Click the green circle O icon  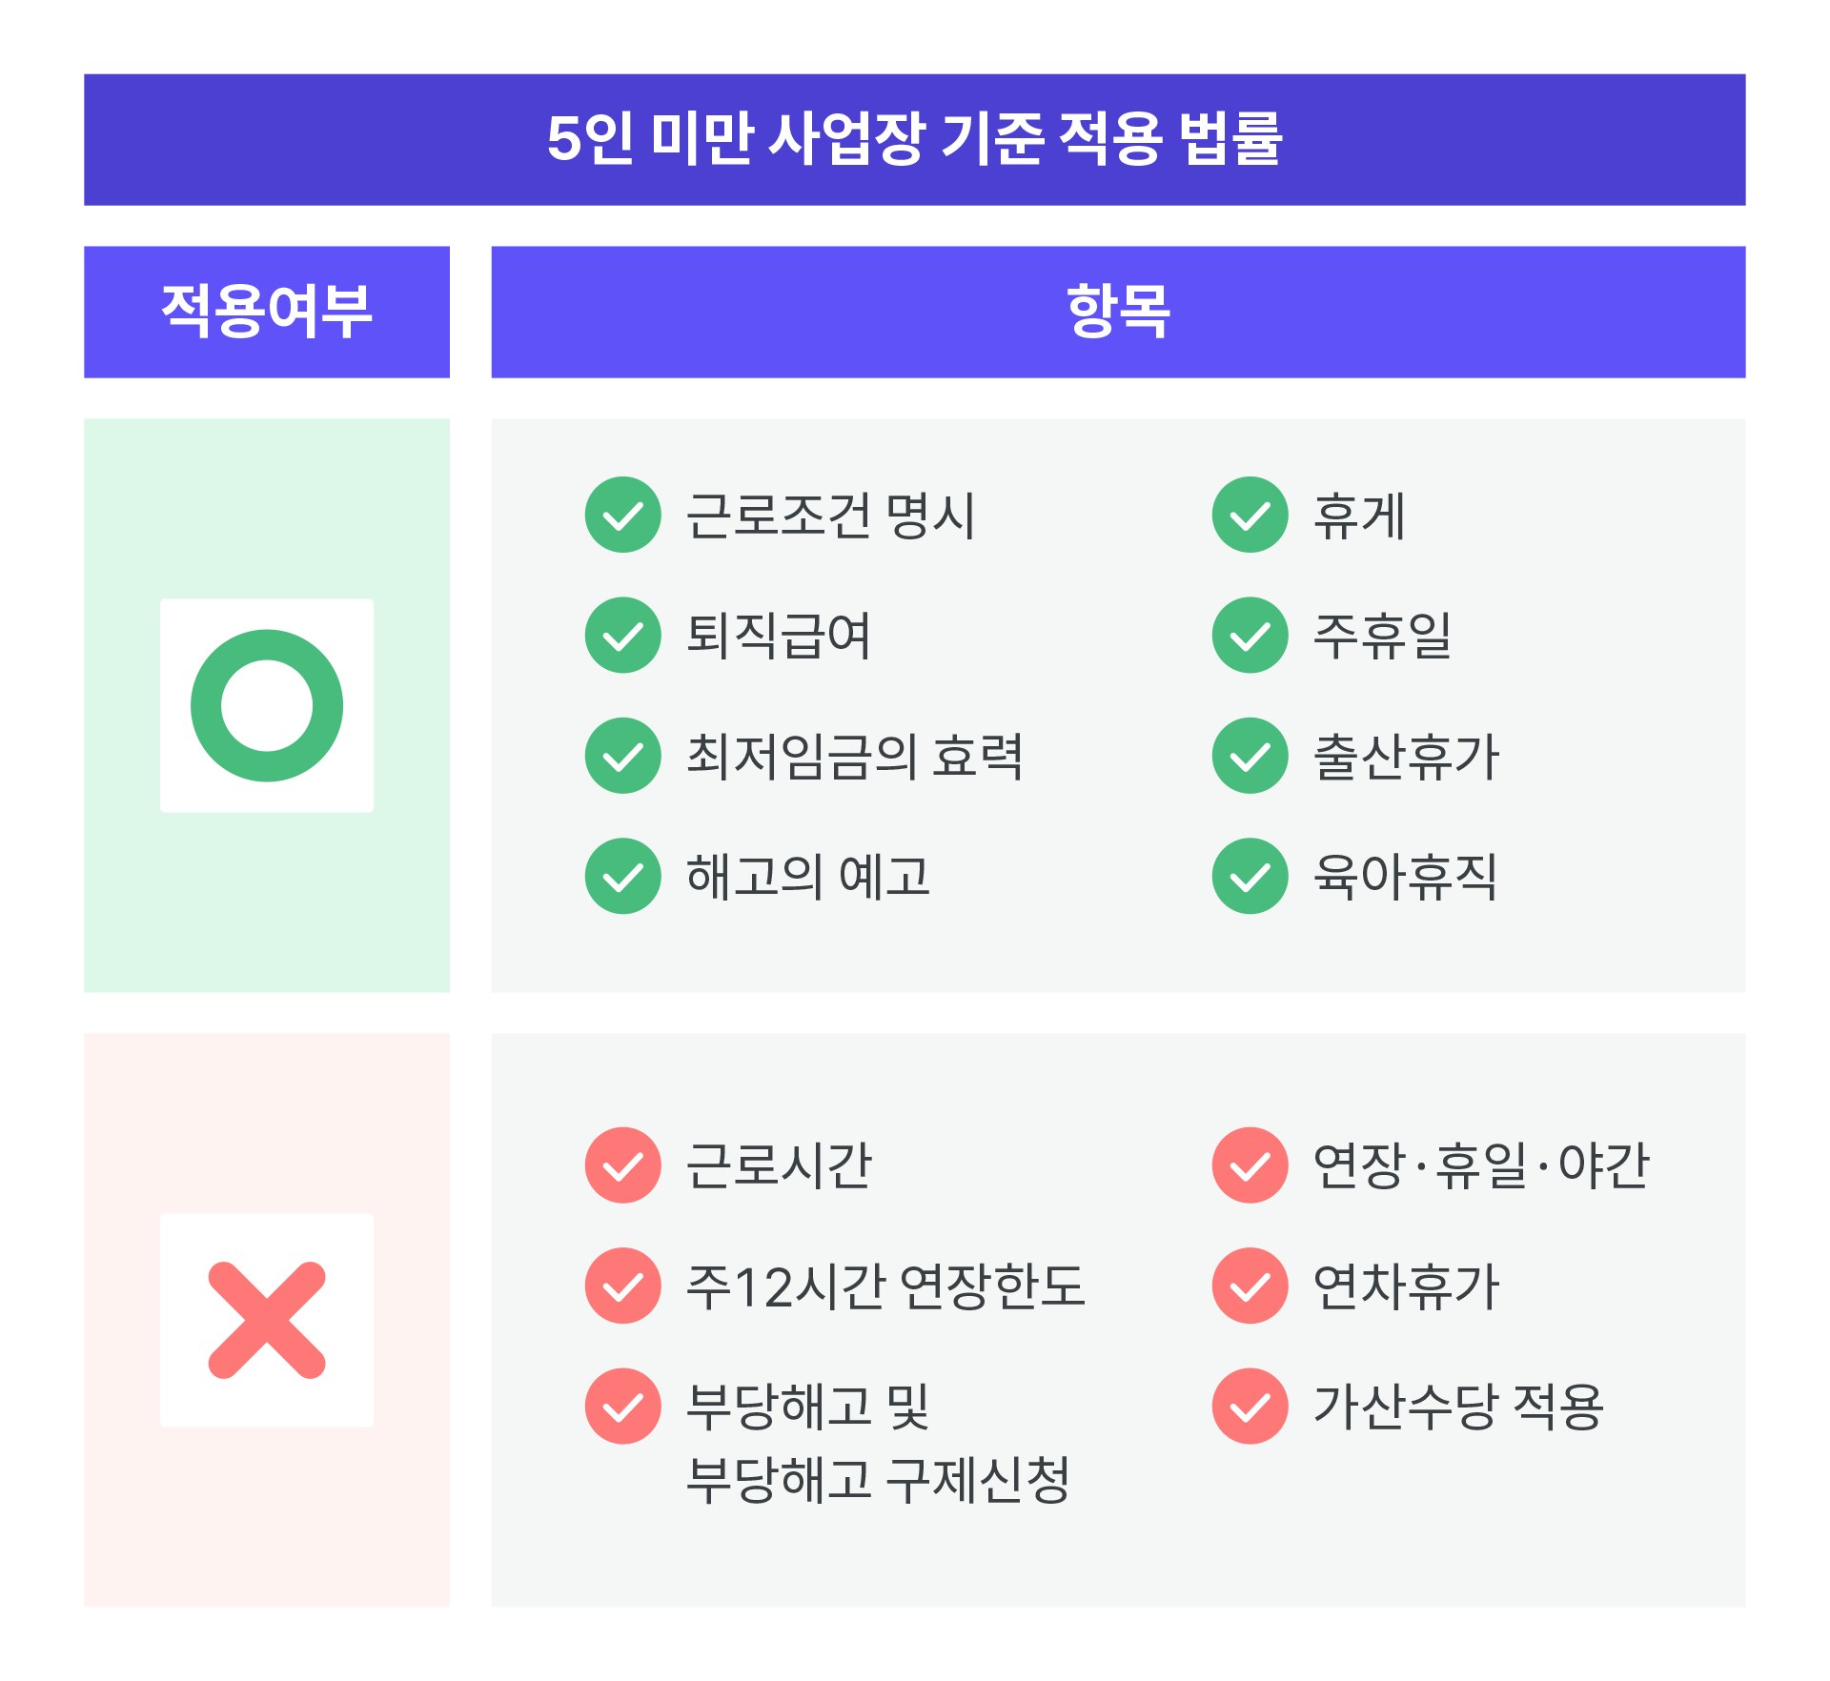267,705
